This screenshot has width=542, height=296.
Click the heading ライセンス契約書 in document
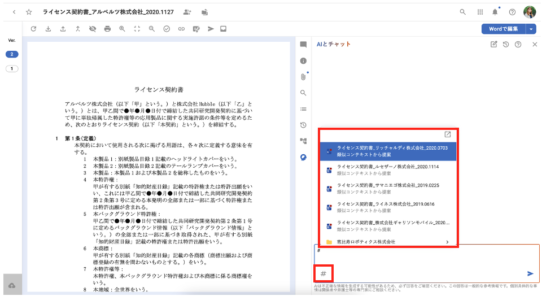[159, 90]
